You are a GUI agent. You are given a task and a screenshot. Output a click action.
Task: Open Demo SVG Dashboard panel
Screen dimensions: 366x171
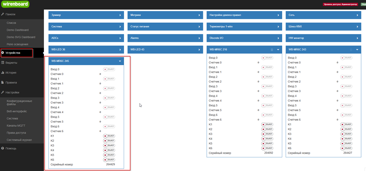point(22,37)
